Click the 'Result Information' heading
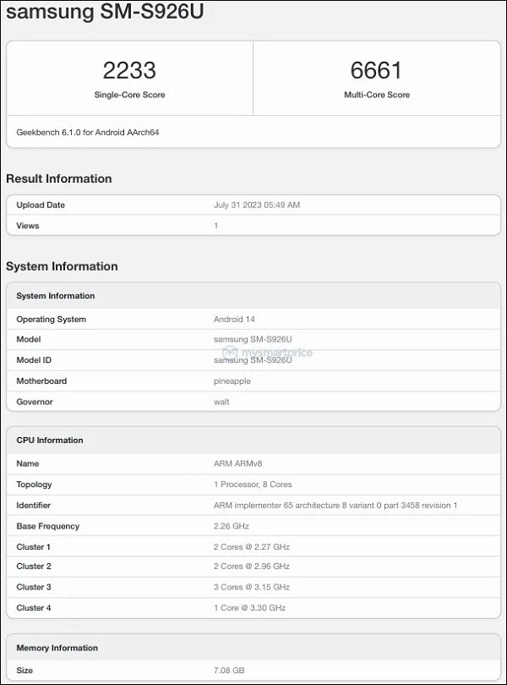Screen dimensions: 507x685 59,178
